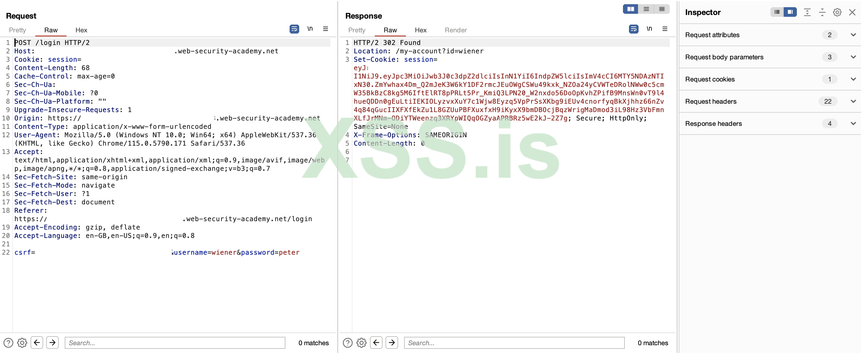Click Request search settings gear icon
Viewport: 861px width, 353px height.
click(x=22, y=343)
